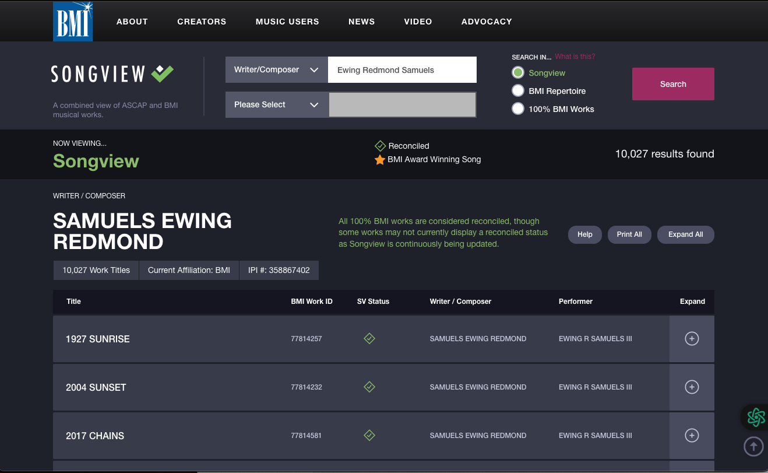768x473 pixels.
Task: Expand the 2004 SUNSET row
Action: click(692, 387)
